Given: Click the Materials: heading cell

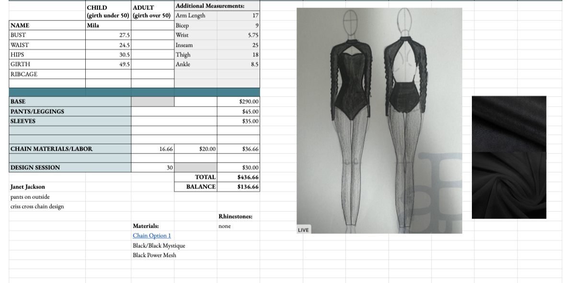Looking at the screenshot, I should (152, 226).
